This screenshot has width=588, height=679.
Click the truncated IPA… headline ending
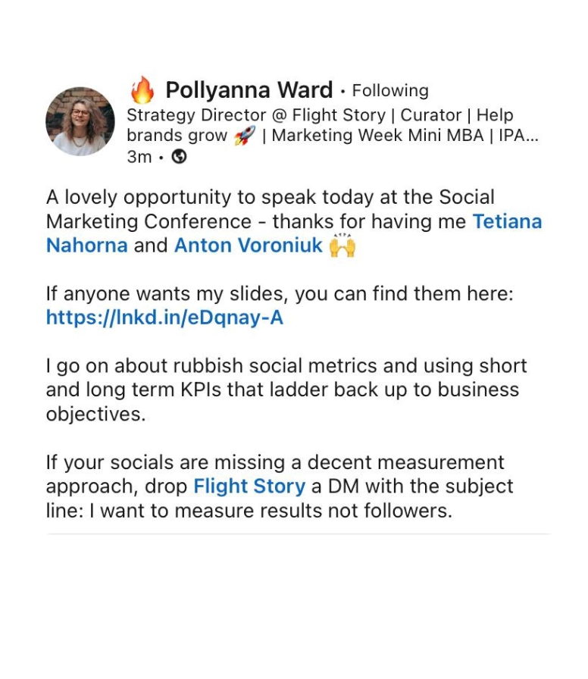point(516,136)
